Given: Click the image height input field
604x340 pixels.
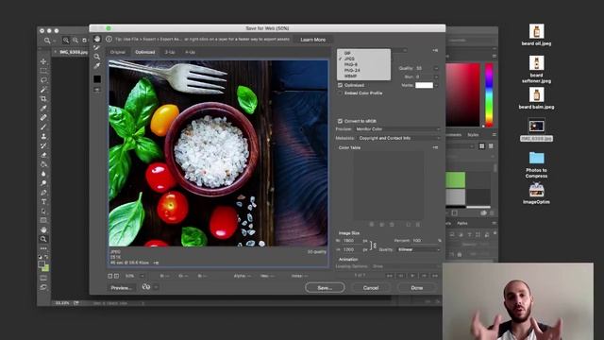Looking at the screenshot, I should pos(352,249).
